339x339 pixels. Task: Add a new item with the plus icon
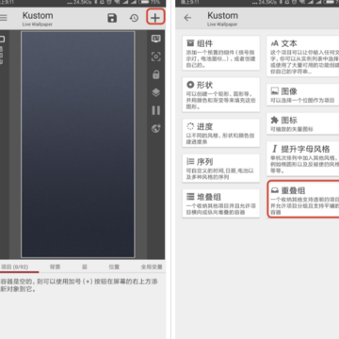(155, 18)
